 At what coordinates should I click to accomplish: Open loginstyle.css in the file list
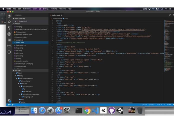[21, 45]
